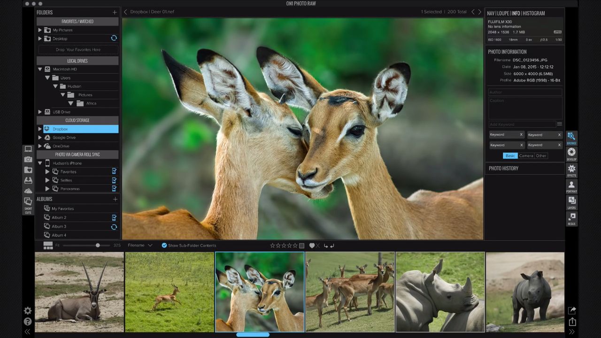Open the Resize module
The width and height of the screenshot is (601, 338).
coord(571,219)
